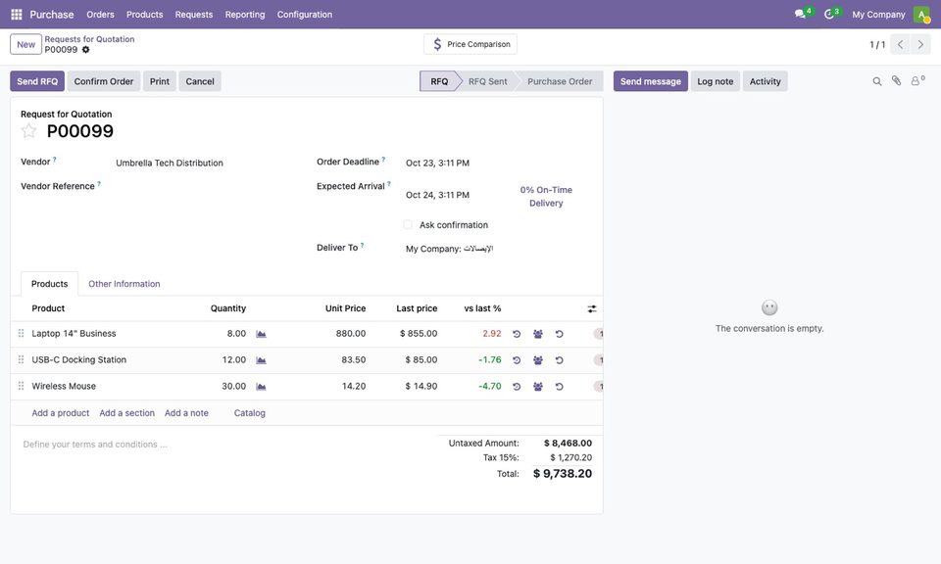Click Confirm Order
Viewport: 941px width, 564px height.
[104, 81]
